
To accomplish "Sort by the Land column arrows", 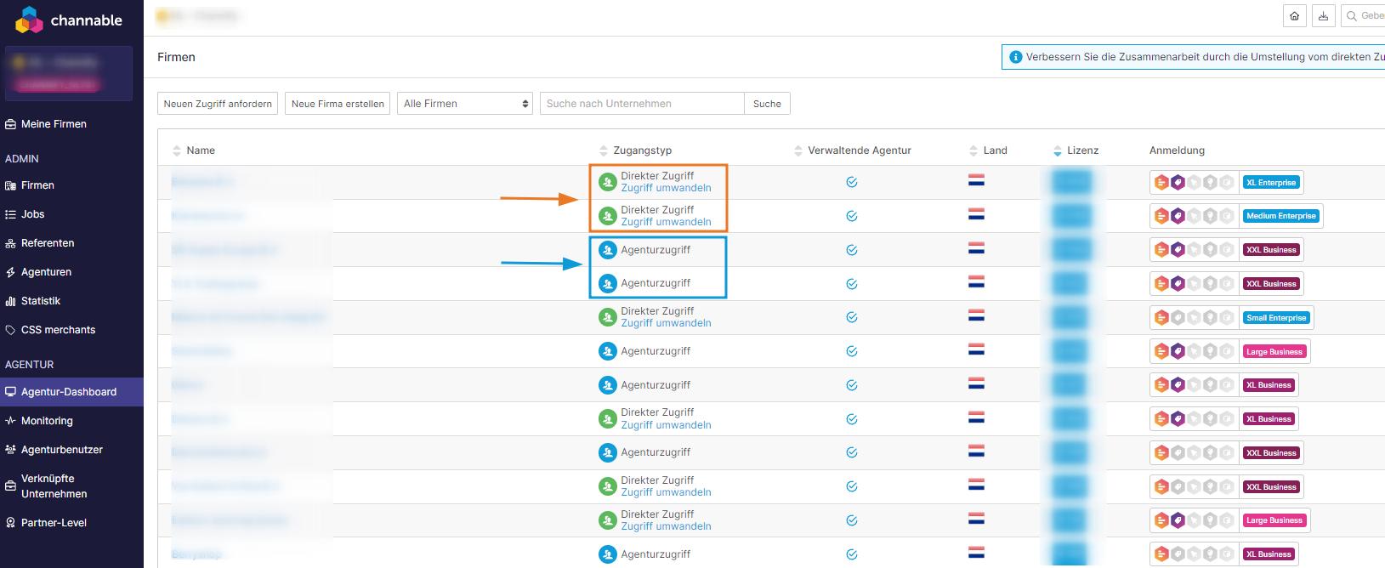I will pos(973,151).
